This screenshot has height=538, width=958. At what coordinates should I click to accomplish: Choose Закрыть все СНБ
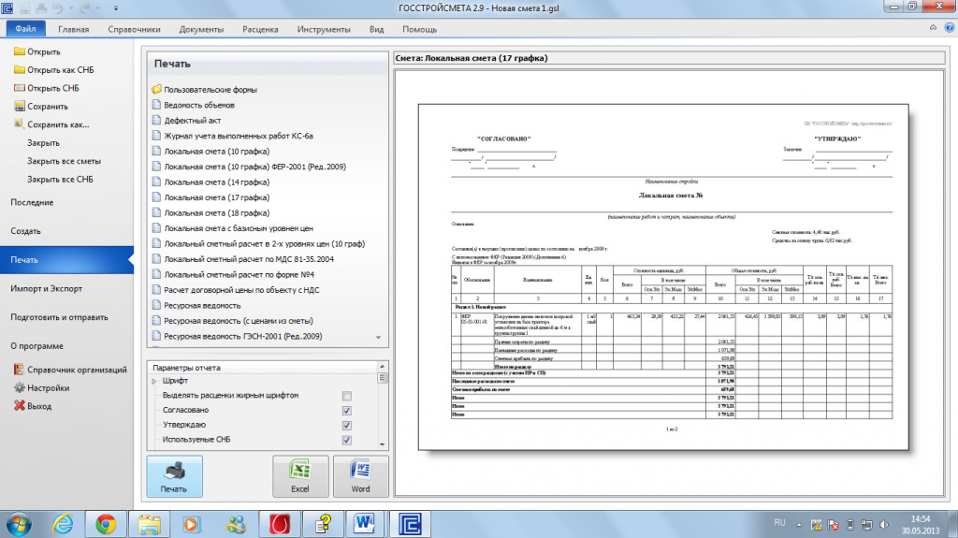click(x=60, y=179)
